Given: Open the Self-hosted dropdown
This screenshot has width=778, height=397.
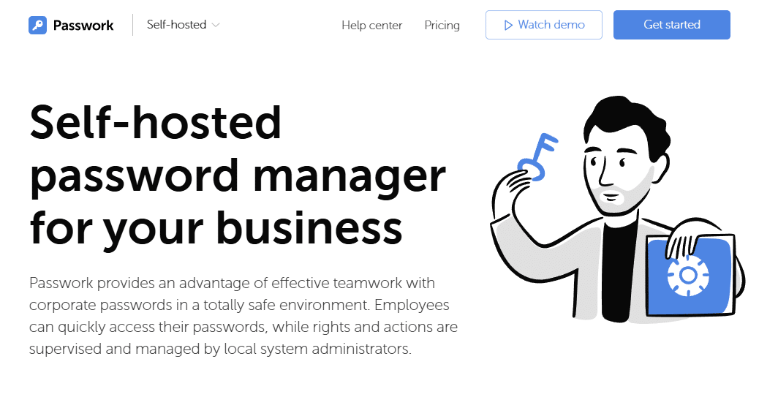Looking at the screenshot, I should tap(183, 25).
